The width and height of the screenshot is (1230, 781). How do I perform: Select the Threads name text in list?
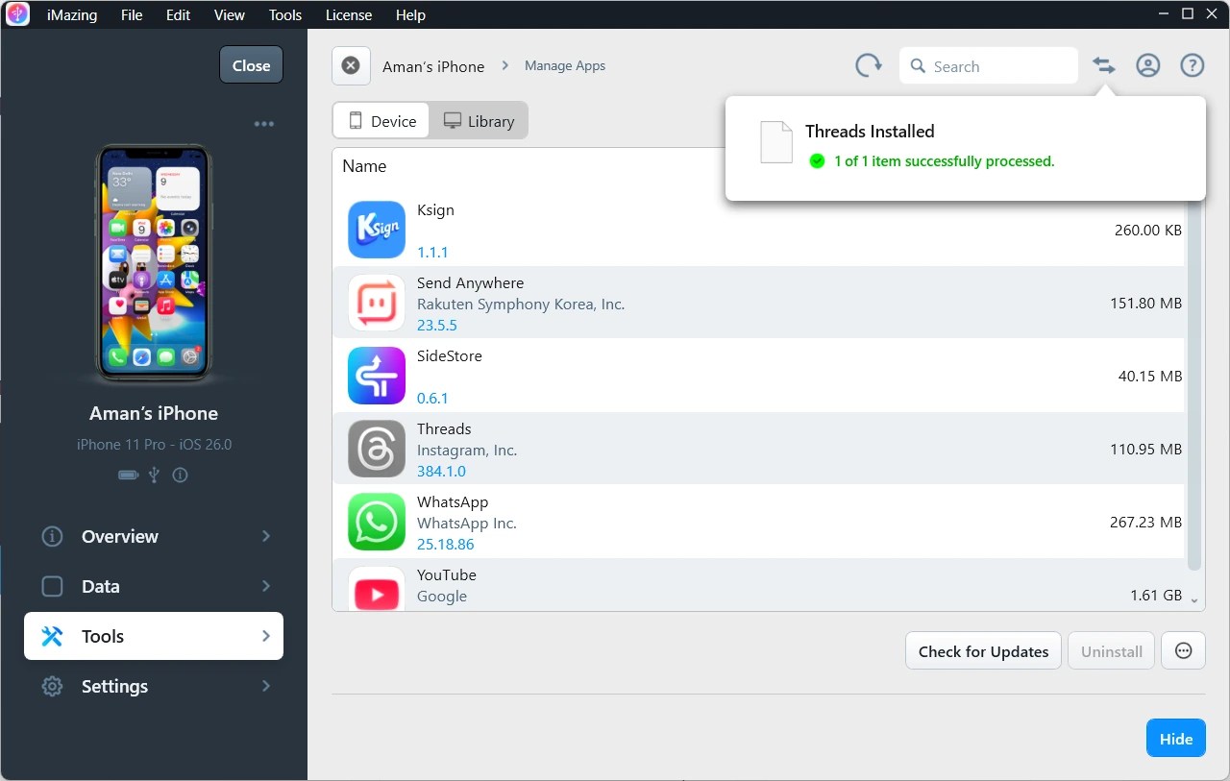pos(444,429)
